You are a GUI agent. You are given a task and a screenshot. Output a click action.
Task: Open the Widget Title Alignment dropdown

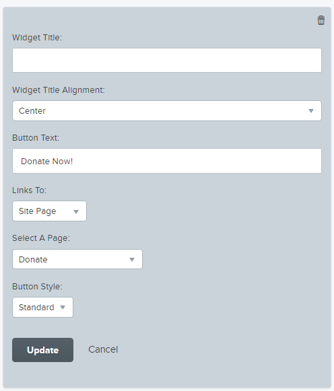pyautogui.click(x=167, y=111)
